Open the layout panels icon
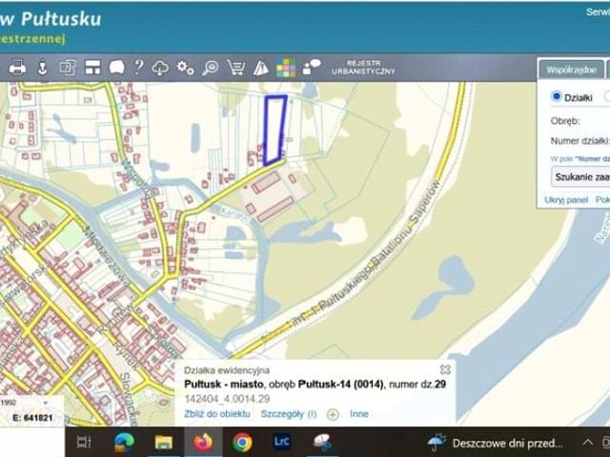This screenshot has width=610, height=457. point(92,68)
